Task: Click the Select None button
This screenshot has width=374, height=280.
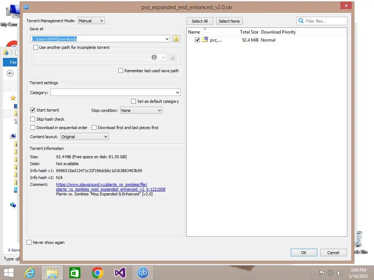Action: coord(229,21)
